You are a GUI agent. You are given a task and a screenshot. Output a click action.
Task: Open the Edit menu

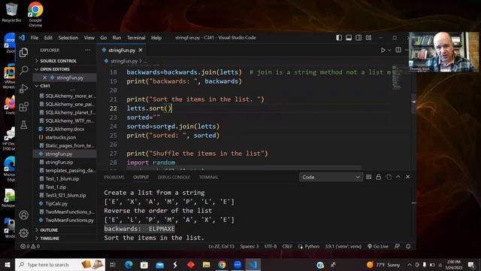click(x=48, y=38)
